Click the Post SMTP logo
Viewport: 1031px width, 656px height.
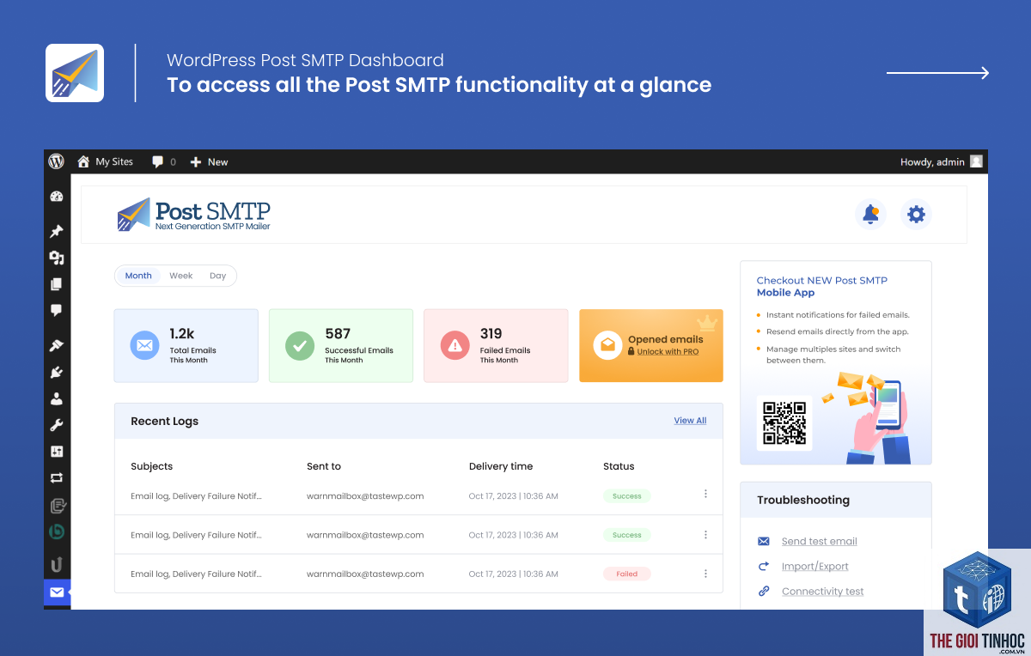point(194,214)
